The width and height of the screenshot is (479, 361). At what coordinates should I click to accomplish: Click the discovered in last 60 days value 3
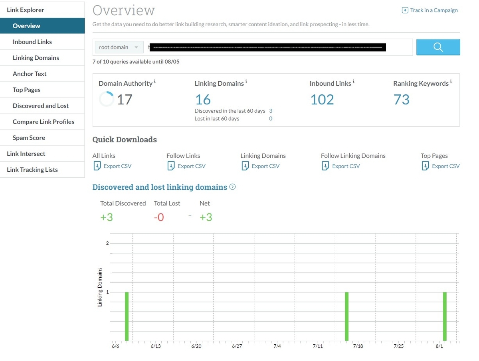coord(271,111)
